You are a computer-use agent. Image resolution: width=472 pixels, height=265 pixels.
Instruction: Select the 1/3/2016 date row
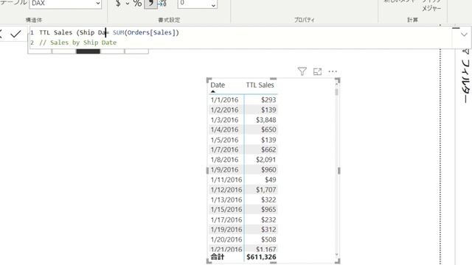coord(224,120)
